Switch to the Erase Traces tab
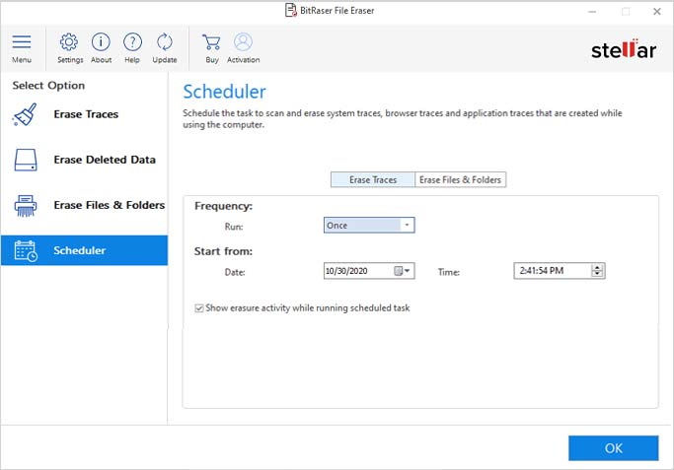Viewport: 674px width, 470px height. [x=373, y=180]
